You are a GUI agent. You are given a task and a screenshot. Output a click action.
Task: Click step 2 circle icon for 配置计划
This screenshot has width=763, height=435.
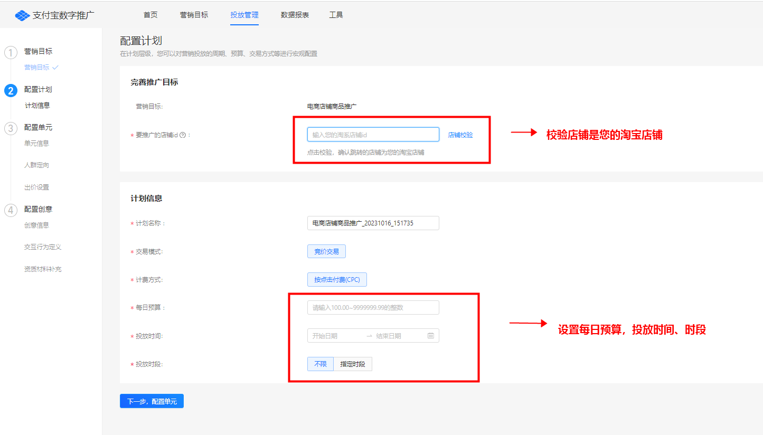(x=11, y=90)
